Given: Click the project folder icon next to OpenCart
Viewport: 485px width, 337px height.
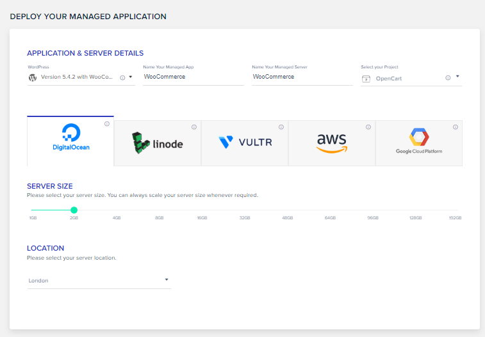Looking at the screenshot, I should [x=366, y=79].
